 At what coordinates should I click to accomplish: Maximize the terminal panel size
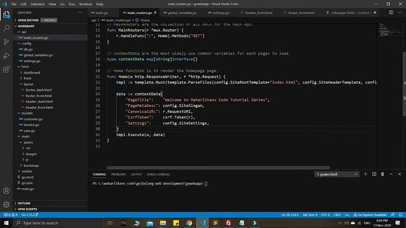(x=391, y=174)
